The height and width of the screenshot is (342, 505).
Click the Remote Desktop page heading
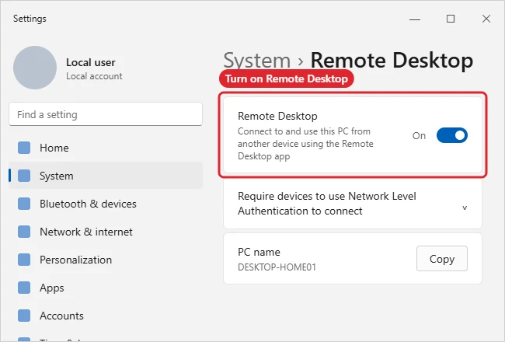[x=392, y=61]
